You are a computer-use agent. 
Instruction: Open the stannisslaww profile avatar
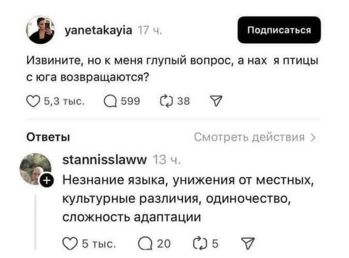coord(35,169)
